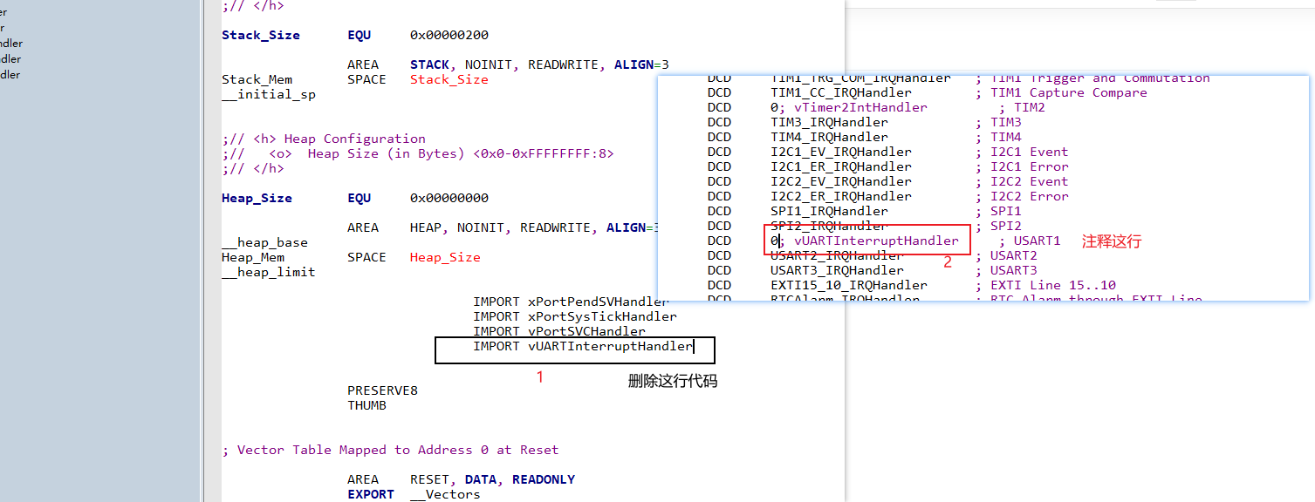Click I2C1_ER_IRQHandler in the vector table
Screen dimensions: 1315x502
coord(841,167)
